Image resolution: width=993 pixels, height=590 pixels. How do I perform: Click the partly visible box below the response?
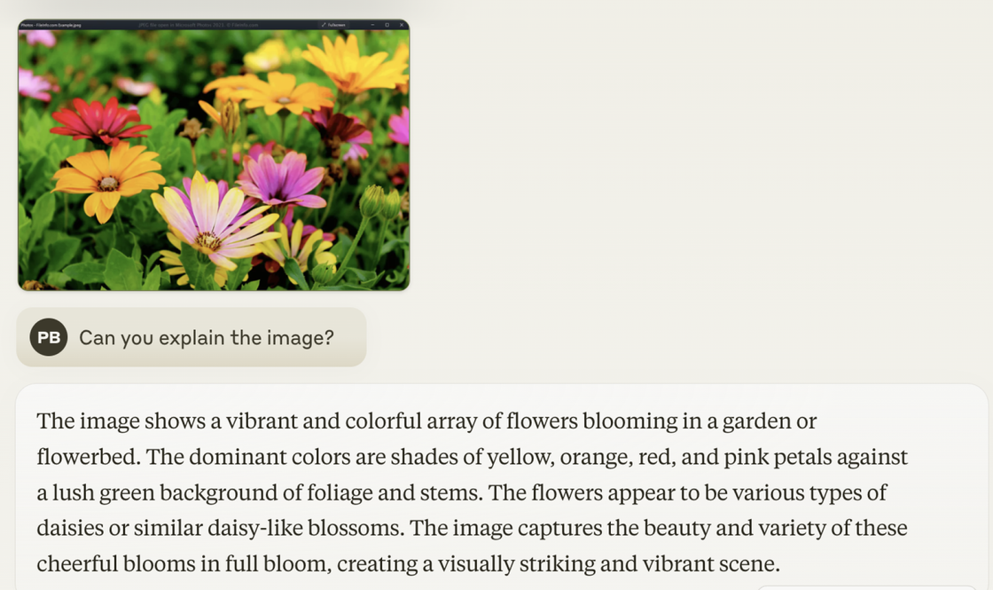pyautogui.click(x=866, y=587)
